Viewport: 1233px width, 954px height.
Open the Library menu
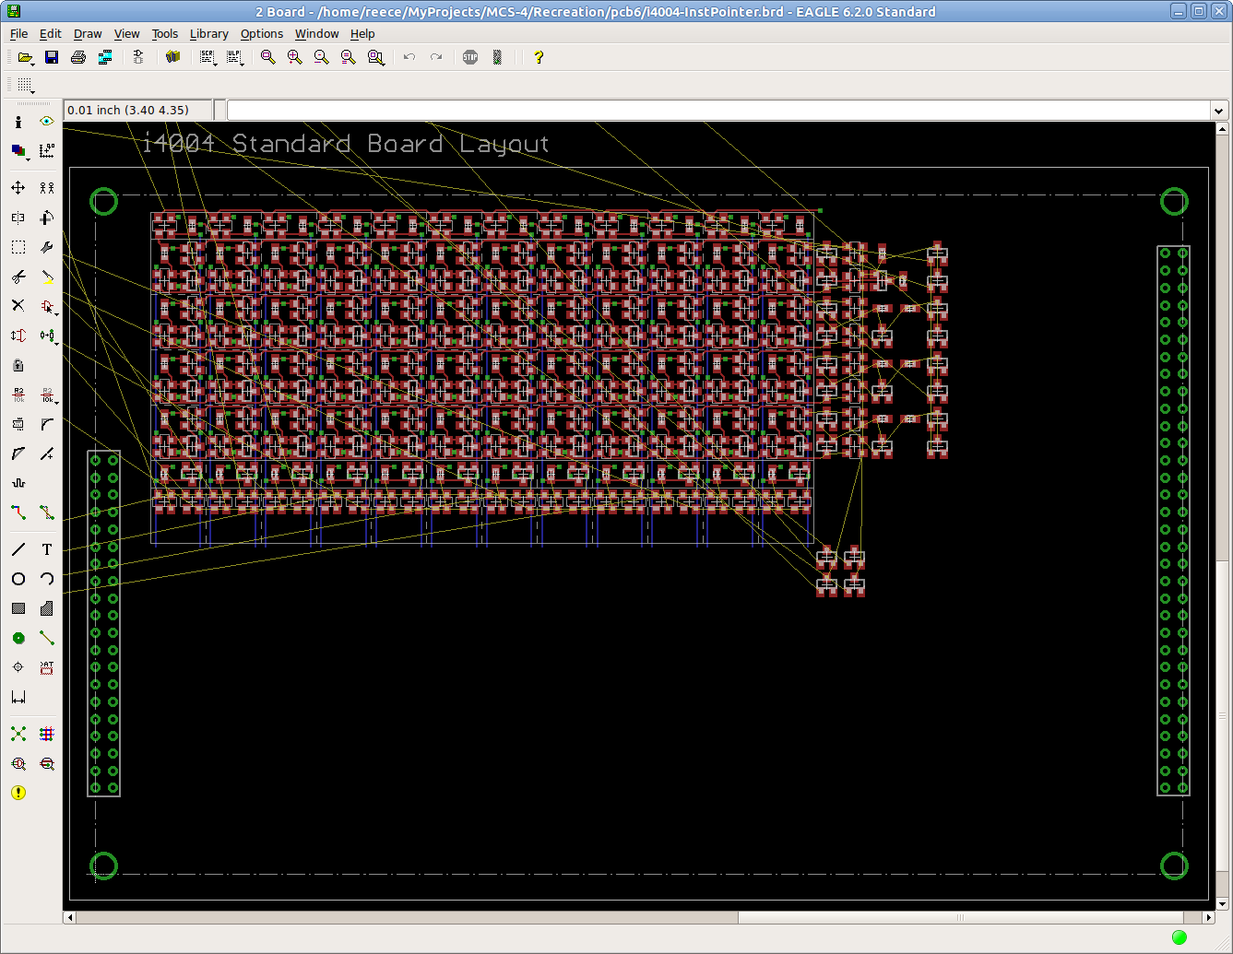[x=208, y=33]
